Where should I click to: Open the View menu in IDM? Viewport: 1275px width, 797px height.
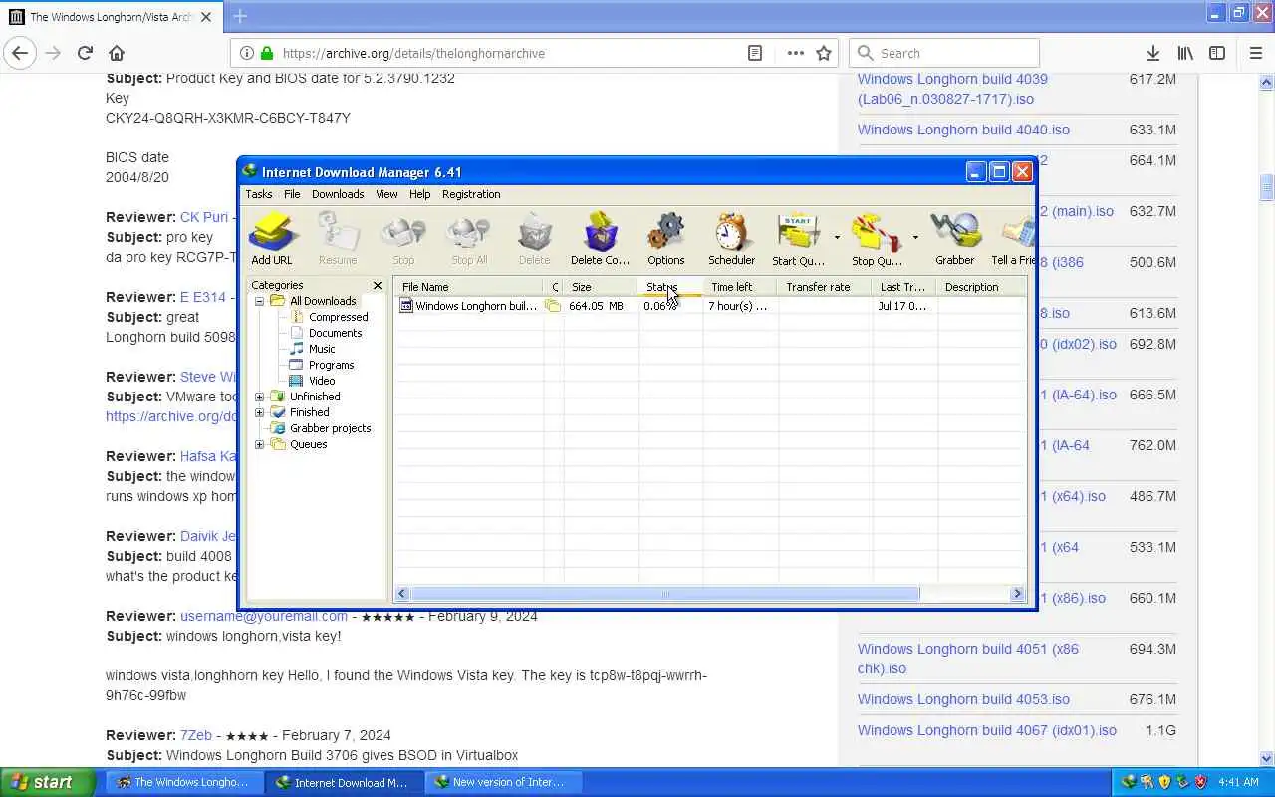click(x=386, y=194)
